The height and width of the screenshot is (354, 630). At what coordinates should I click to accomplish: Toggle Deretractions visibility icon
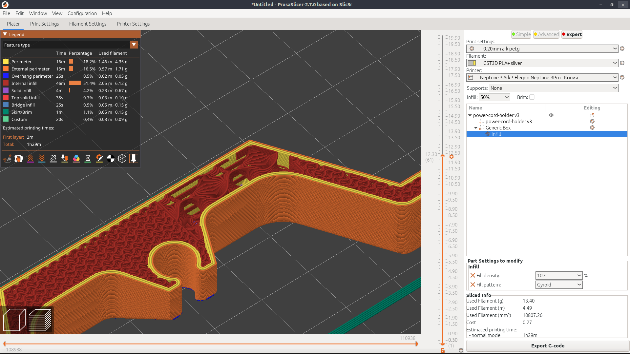42,159
